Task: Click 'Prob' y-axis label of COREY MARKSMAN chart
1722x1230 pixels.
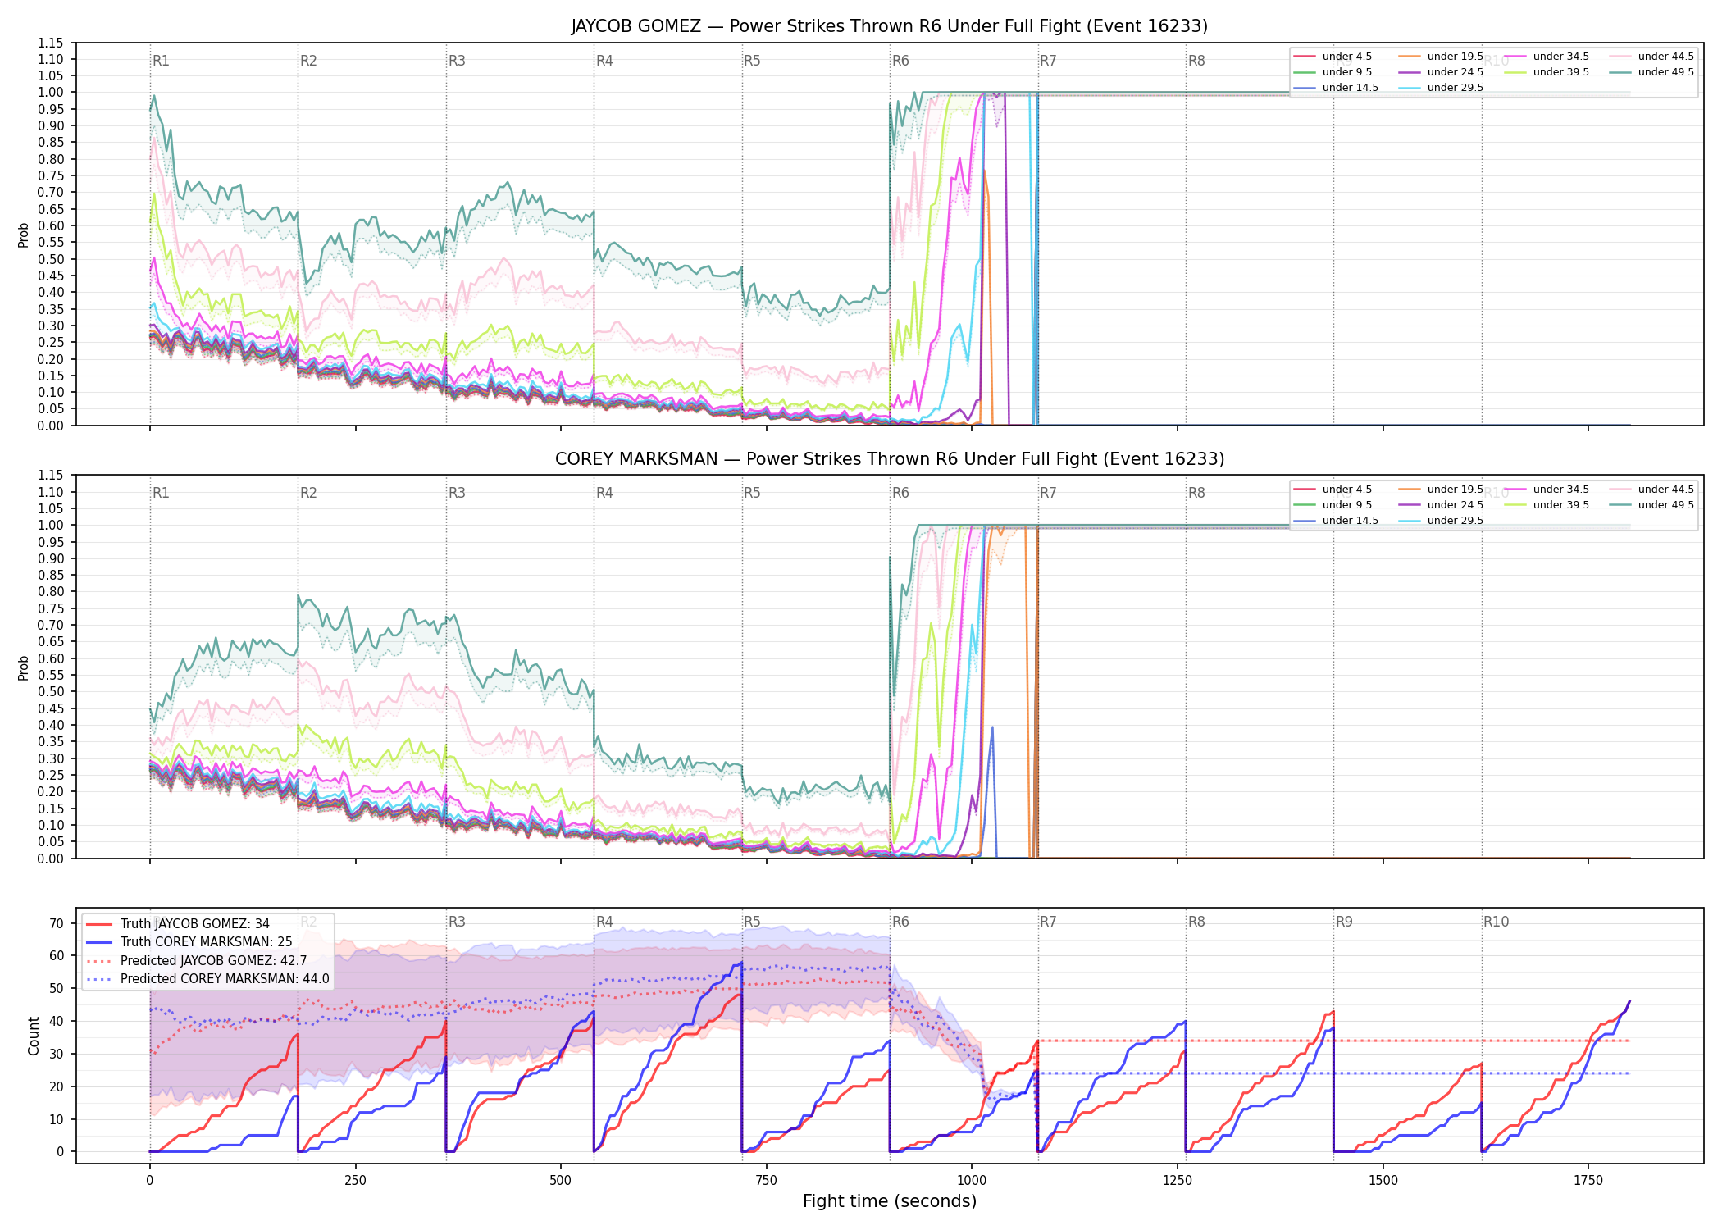Action: click(x=24, y=667)
